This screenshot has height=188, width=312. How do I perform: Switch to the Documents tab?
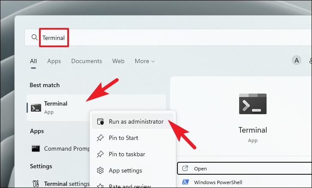(x=87, y=61)
